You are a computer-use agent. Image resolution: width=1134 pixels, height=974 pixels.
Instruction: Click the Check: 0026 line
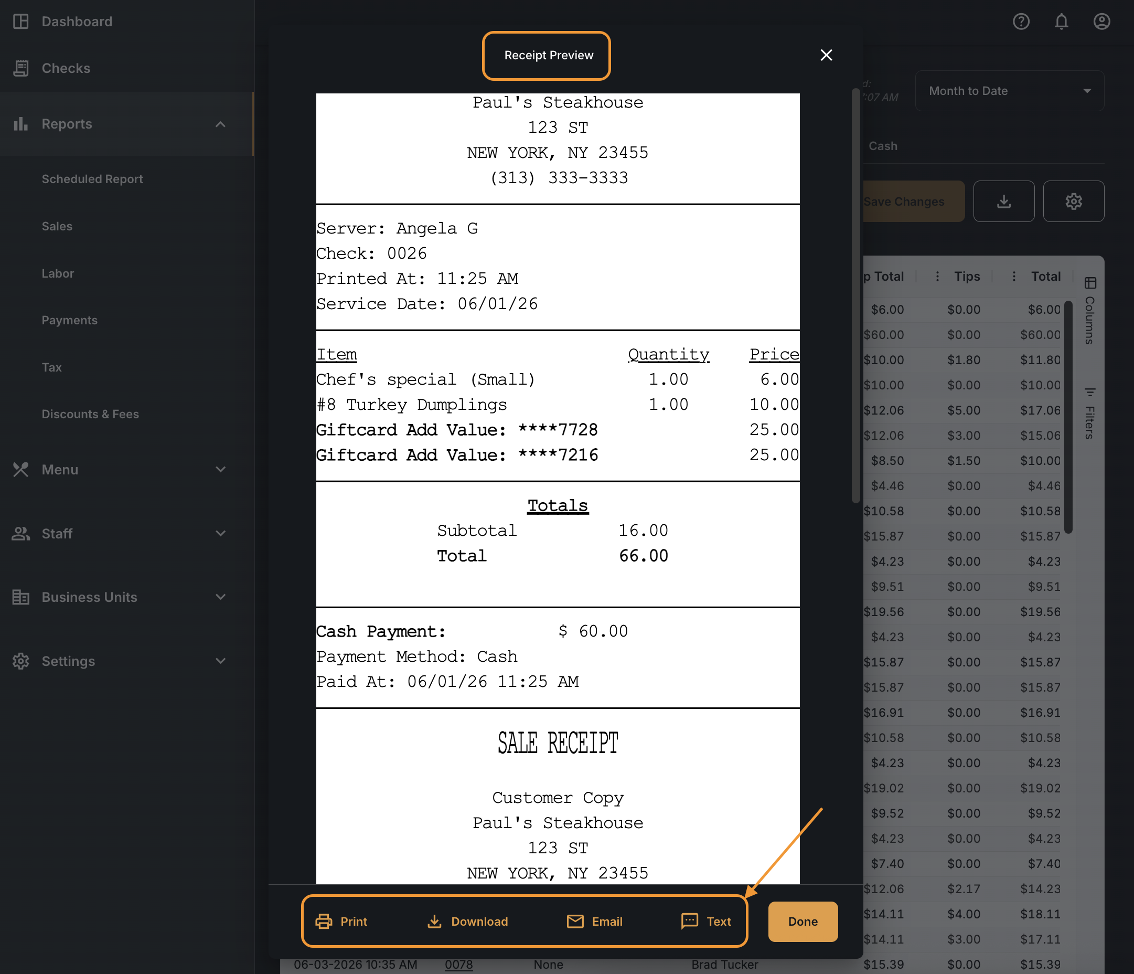(371, 253)
